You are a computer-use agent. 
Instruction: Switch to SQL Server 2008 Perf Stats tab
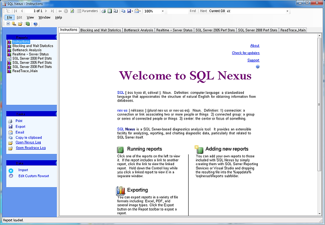[x=257, y=30]
